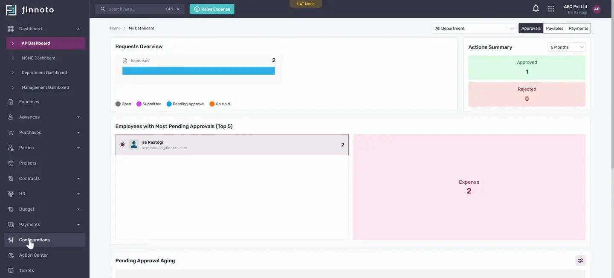Click the Search here input field
This screenshot has width=614, height=278.
(139, 9)
